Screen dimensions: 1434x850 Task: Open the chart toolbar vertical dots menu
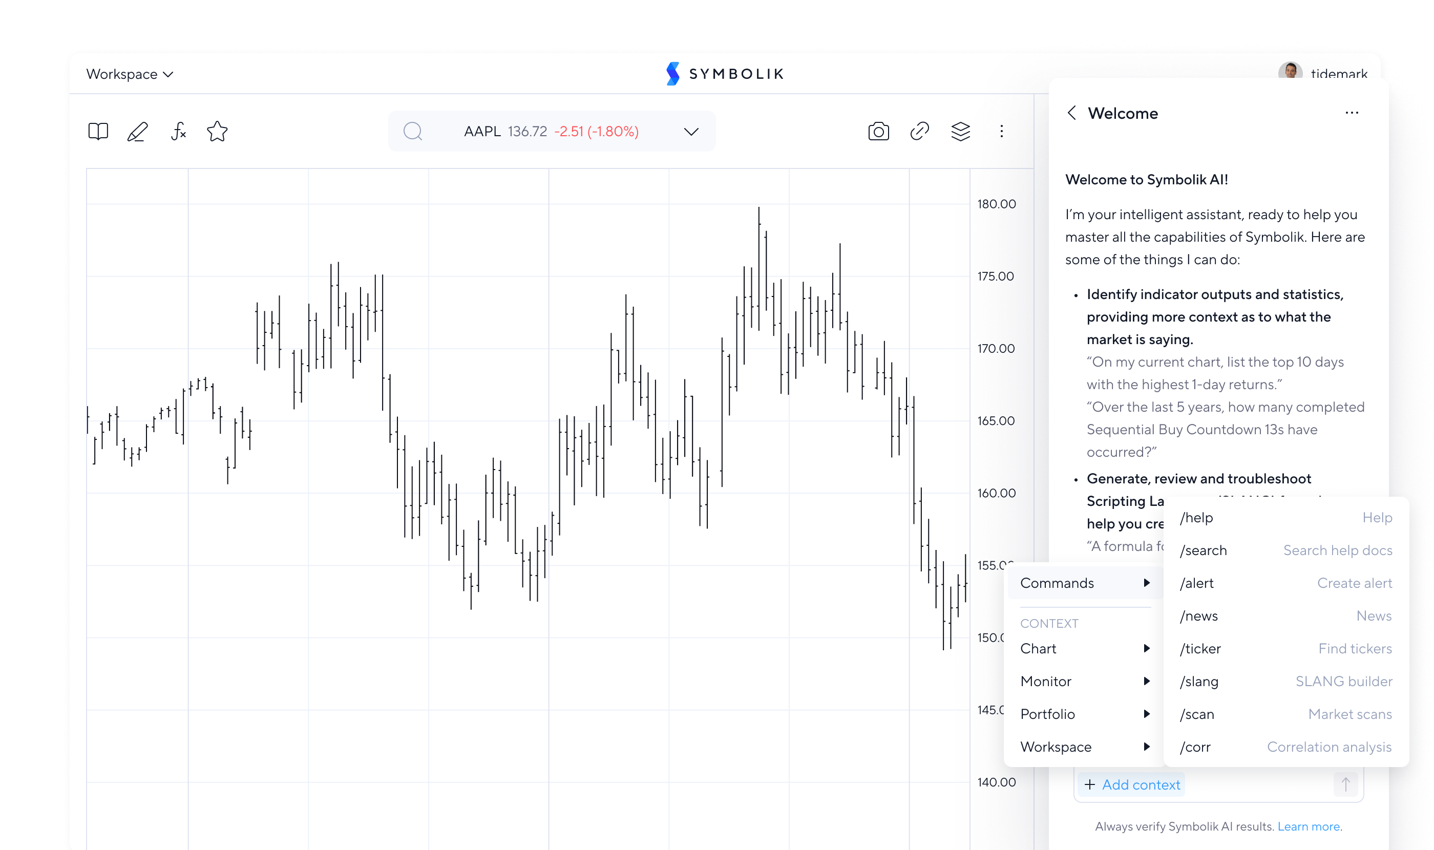point(1001,131)
